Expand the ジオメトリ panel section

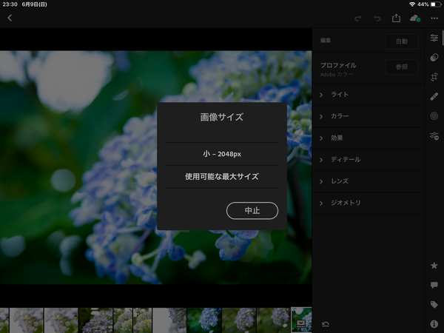(366, 203)
